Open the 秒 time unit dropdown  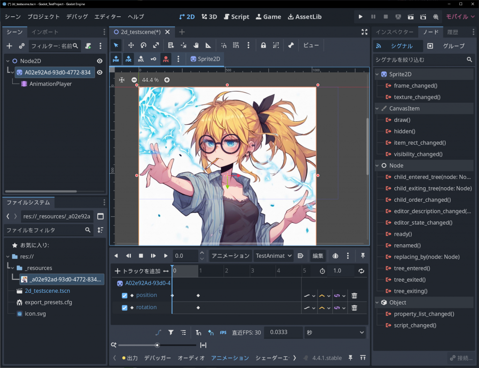click(335, 333)
